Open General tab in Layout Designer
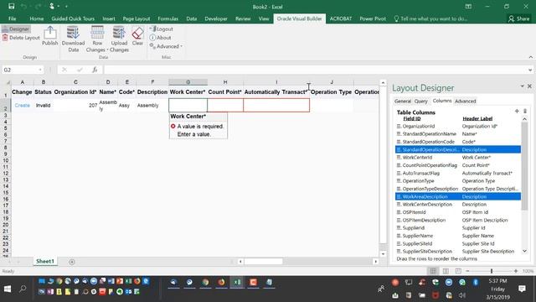The width and height of the screenshot is (536, 302). pyautogui.click(x=403, y=101)
